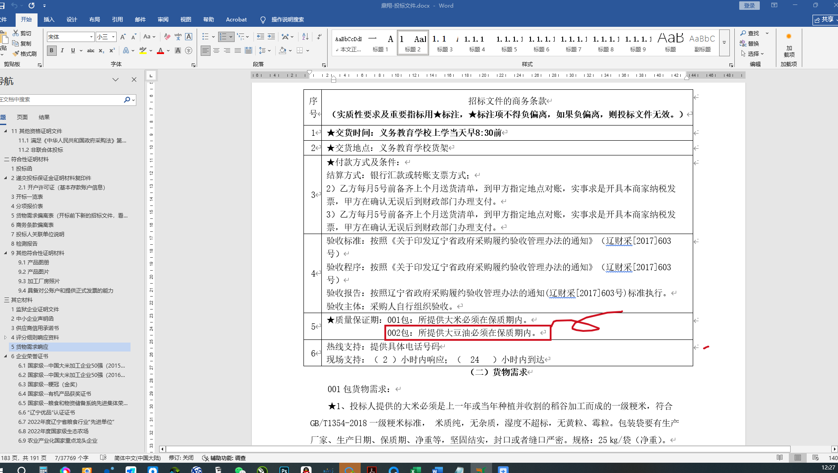Open the change case (Aa) dropdown
838x473 pixels.
[149, 37]
